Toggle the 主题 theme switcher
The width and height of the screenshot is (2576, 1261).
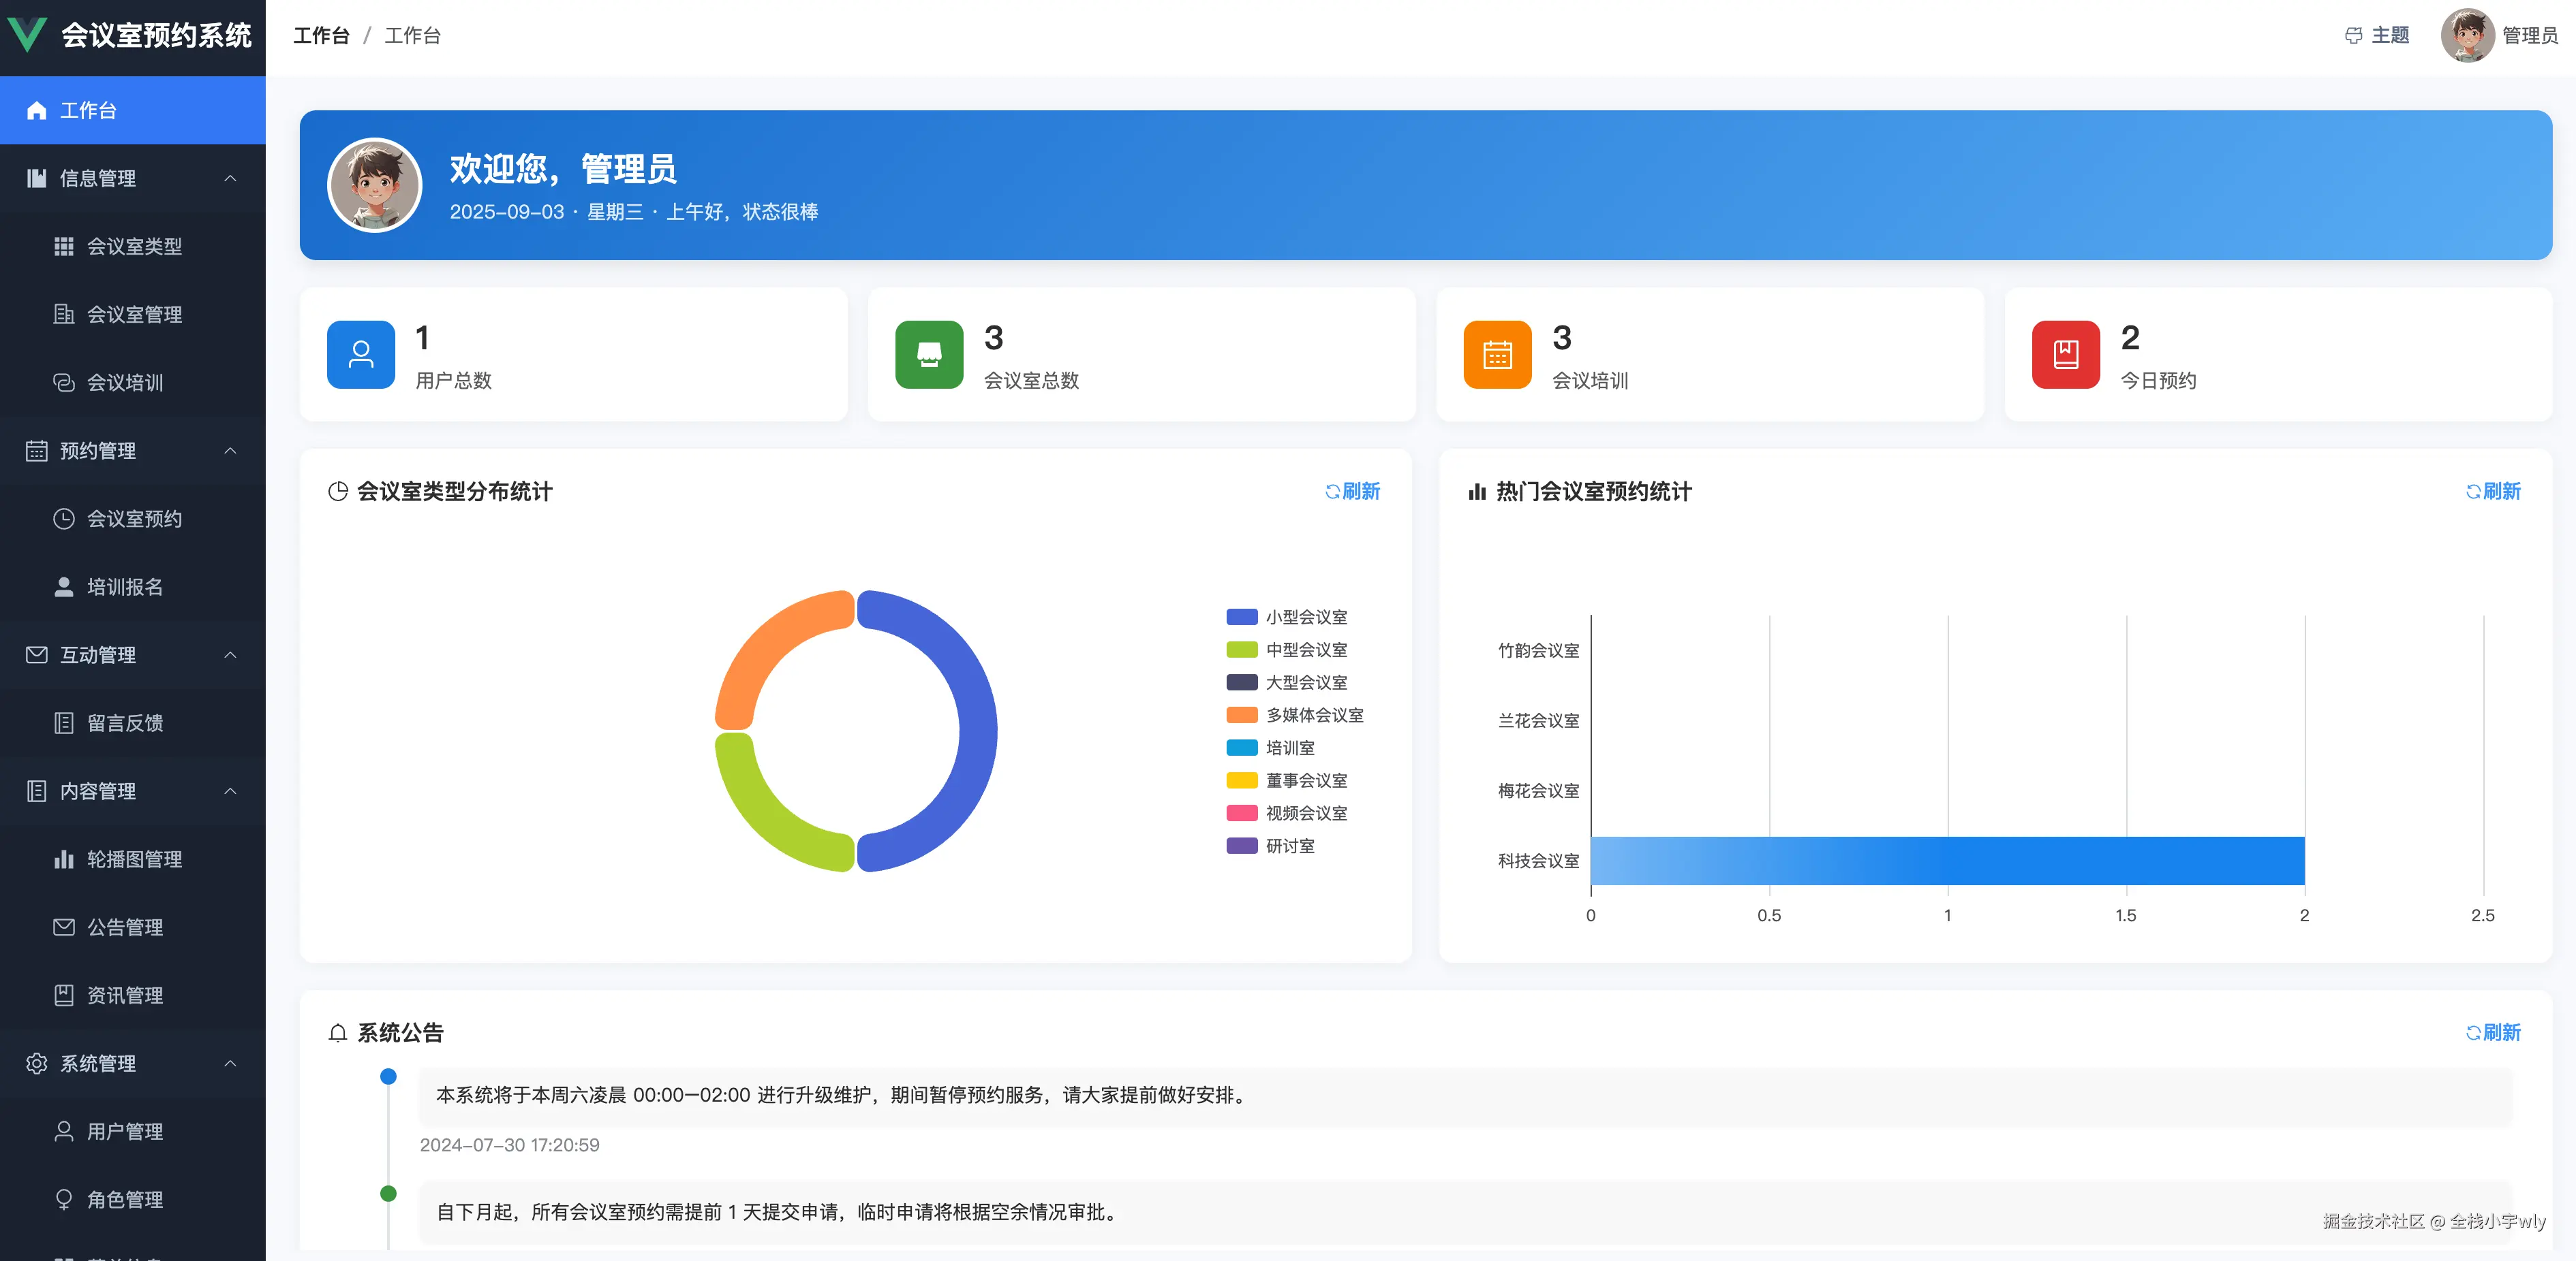(x=2377, y=35)
